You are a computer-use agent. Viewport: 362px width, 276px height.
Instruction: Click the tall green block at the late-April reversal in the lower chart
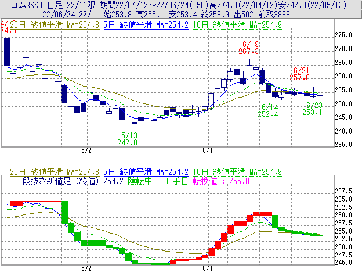tap(65, 213)
